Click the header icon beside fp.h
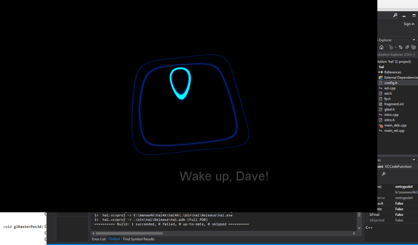The width and height of the screenshot is (418, 245). 381,99
